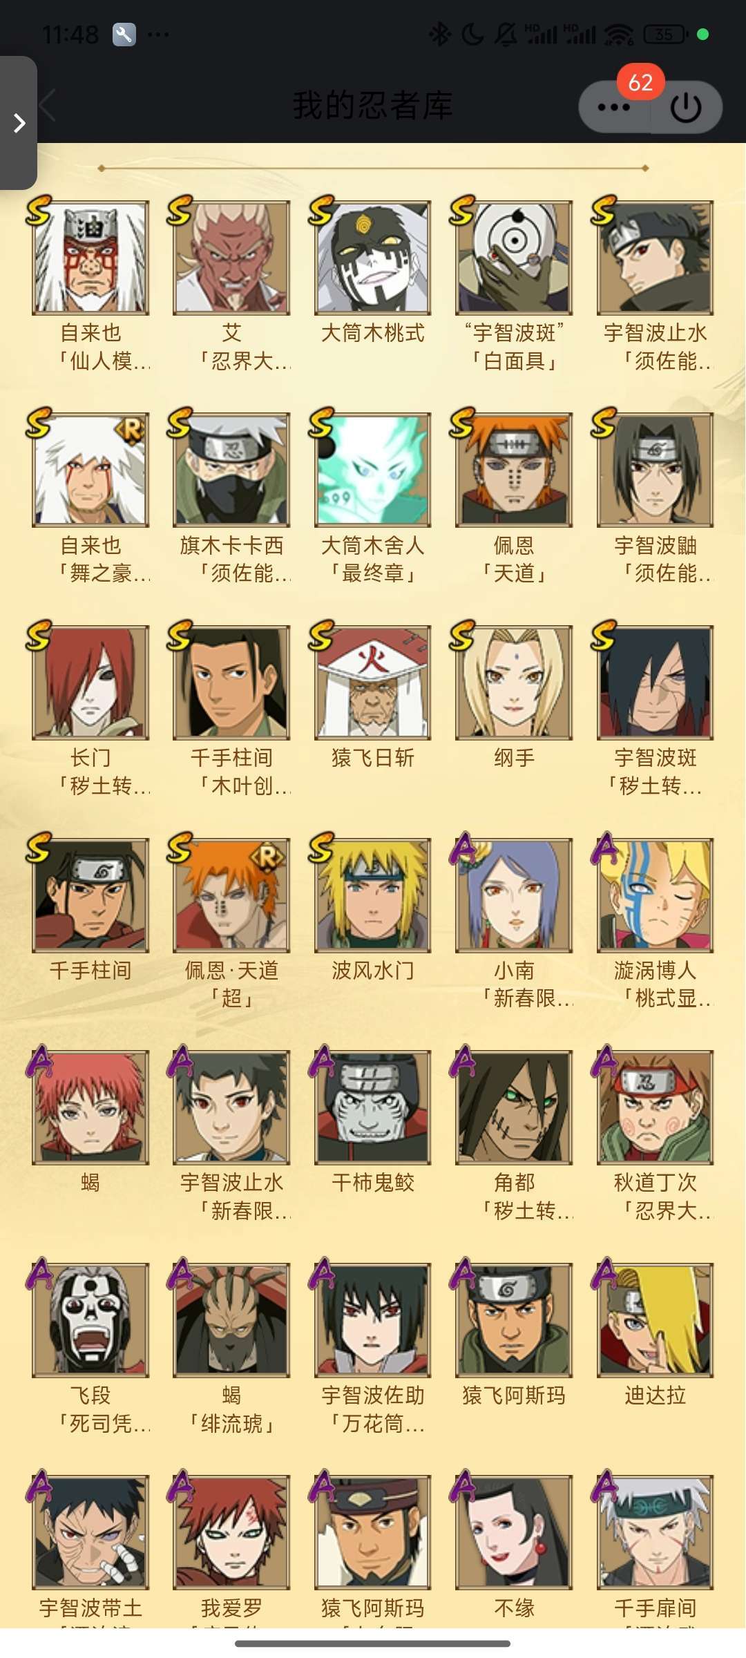Open the 我爱罗 A-rank portrait
746x1658 pixels.
[231, 1532]
